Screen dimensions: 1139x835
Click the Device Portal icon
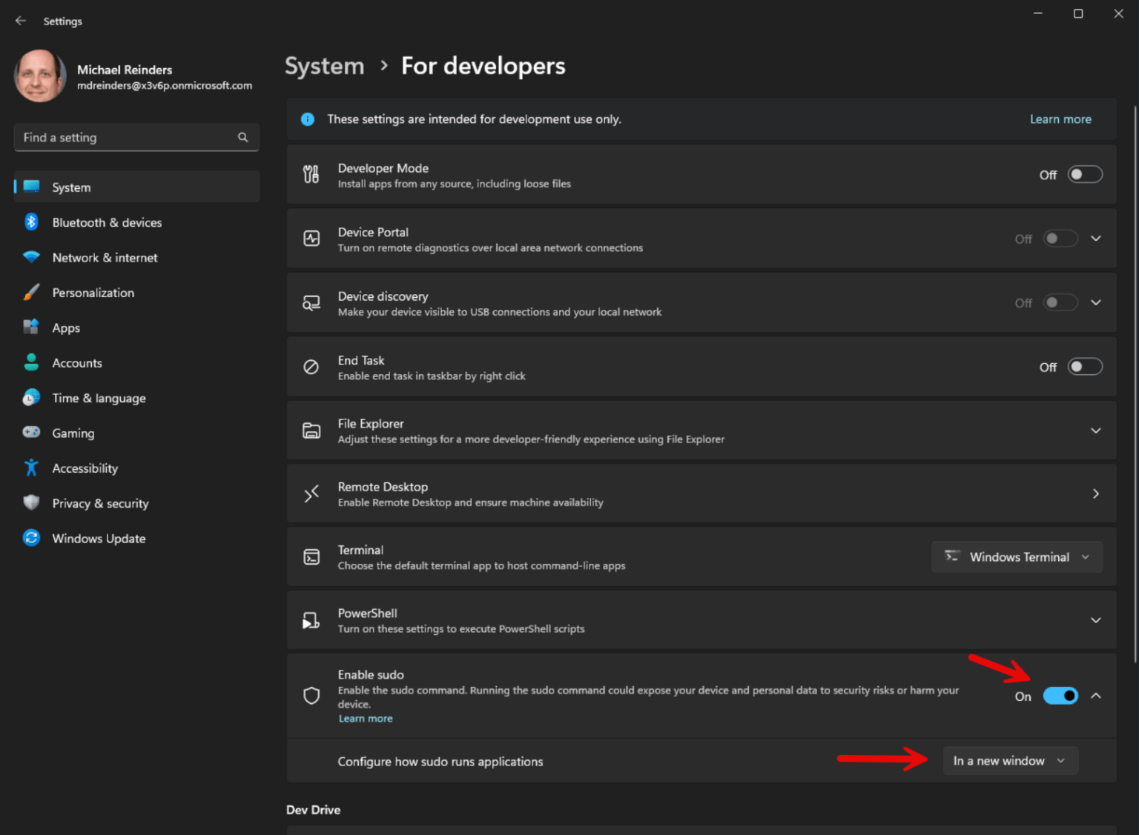[311, 239]
